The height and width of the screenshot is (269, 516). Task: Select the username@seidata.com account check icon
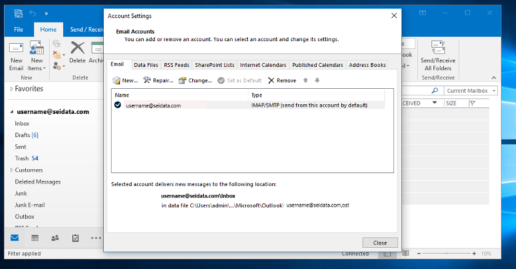[117, 105]
